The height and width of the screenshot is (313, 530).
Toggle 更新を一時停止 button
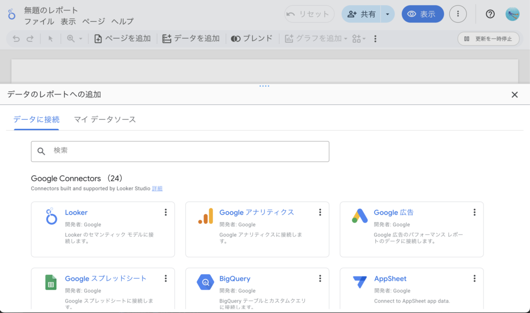[x=488, y=38]
